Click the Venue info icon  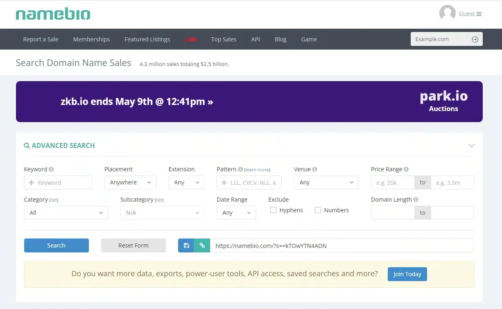314,169
